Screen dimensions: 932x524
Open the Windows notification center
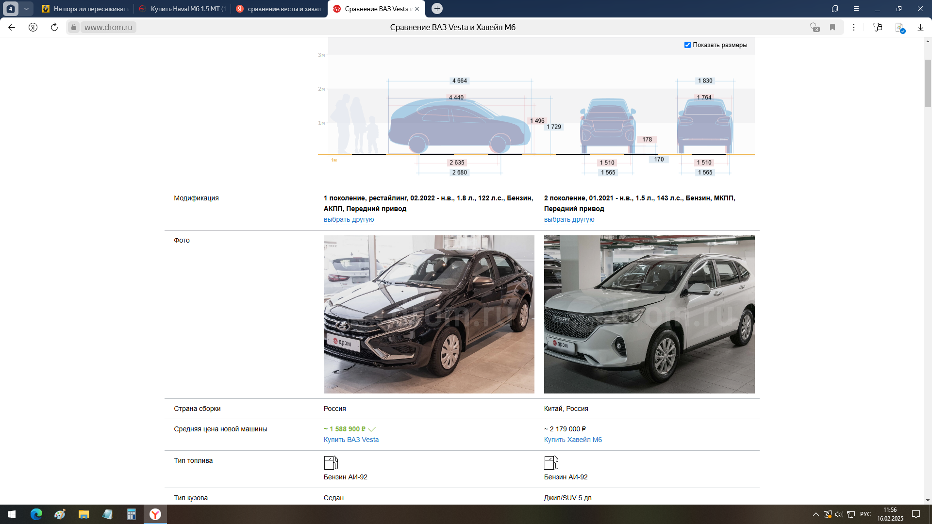pos(916,514)
